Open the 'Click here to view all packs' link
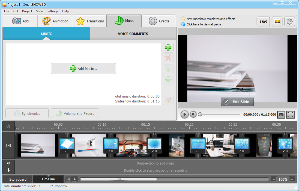This screenshot has width=299, height=191. click(205, 24)
